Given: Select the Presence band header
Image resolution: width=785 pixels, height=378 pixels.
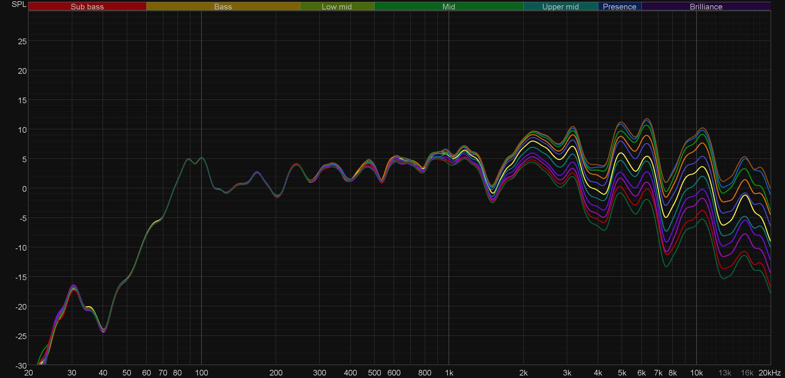Looking at the screenshot, I should tap(619, 7).
